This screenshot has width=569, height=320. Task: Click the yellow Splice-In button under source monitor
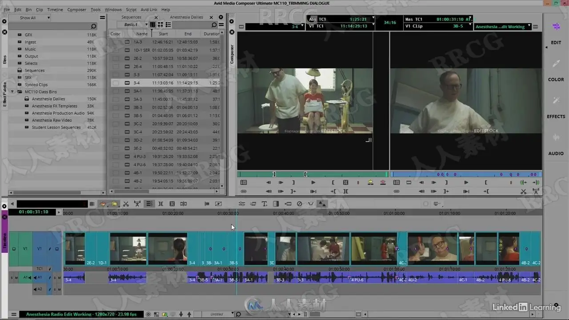(370, 183)
